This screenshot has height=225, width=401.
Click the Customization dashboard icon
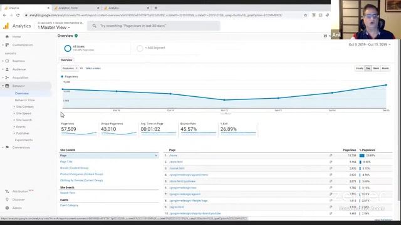(x=7, y=45)
